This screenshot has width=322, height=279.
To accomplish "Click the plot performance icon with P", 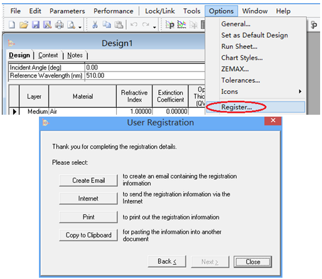I will pos(169,24).
